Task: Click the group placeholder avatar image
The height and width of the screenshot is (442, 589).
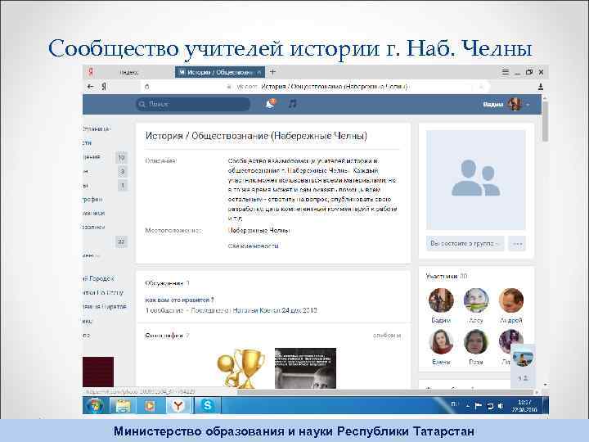Action: click(x=475, y=179)
